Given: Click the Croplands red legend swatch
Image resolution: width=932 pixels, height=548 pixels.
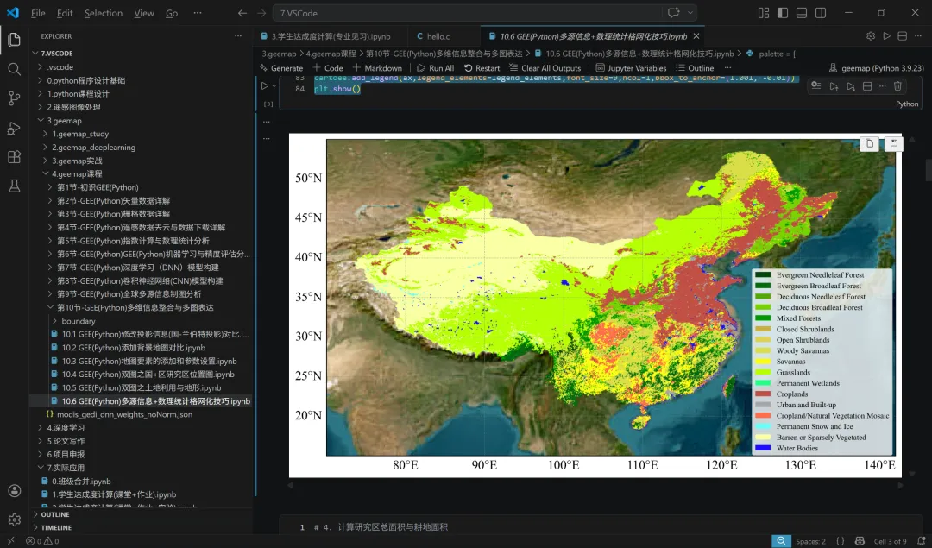Looking at the screenshot, I should tap(763, 394).
